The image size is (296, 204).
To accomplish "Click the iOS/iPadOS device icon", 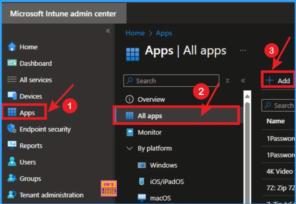I will tap(142, 181).
